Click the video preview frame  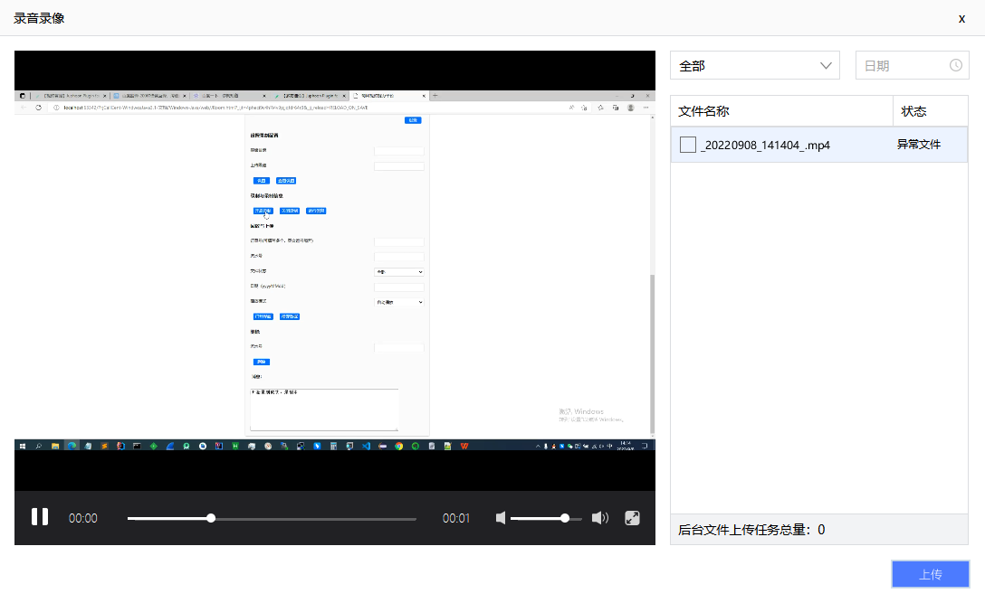pyautogui.click(x=335, y=270)
